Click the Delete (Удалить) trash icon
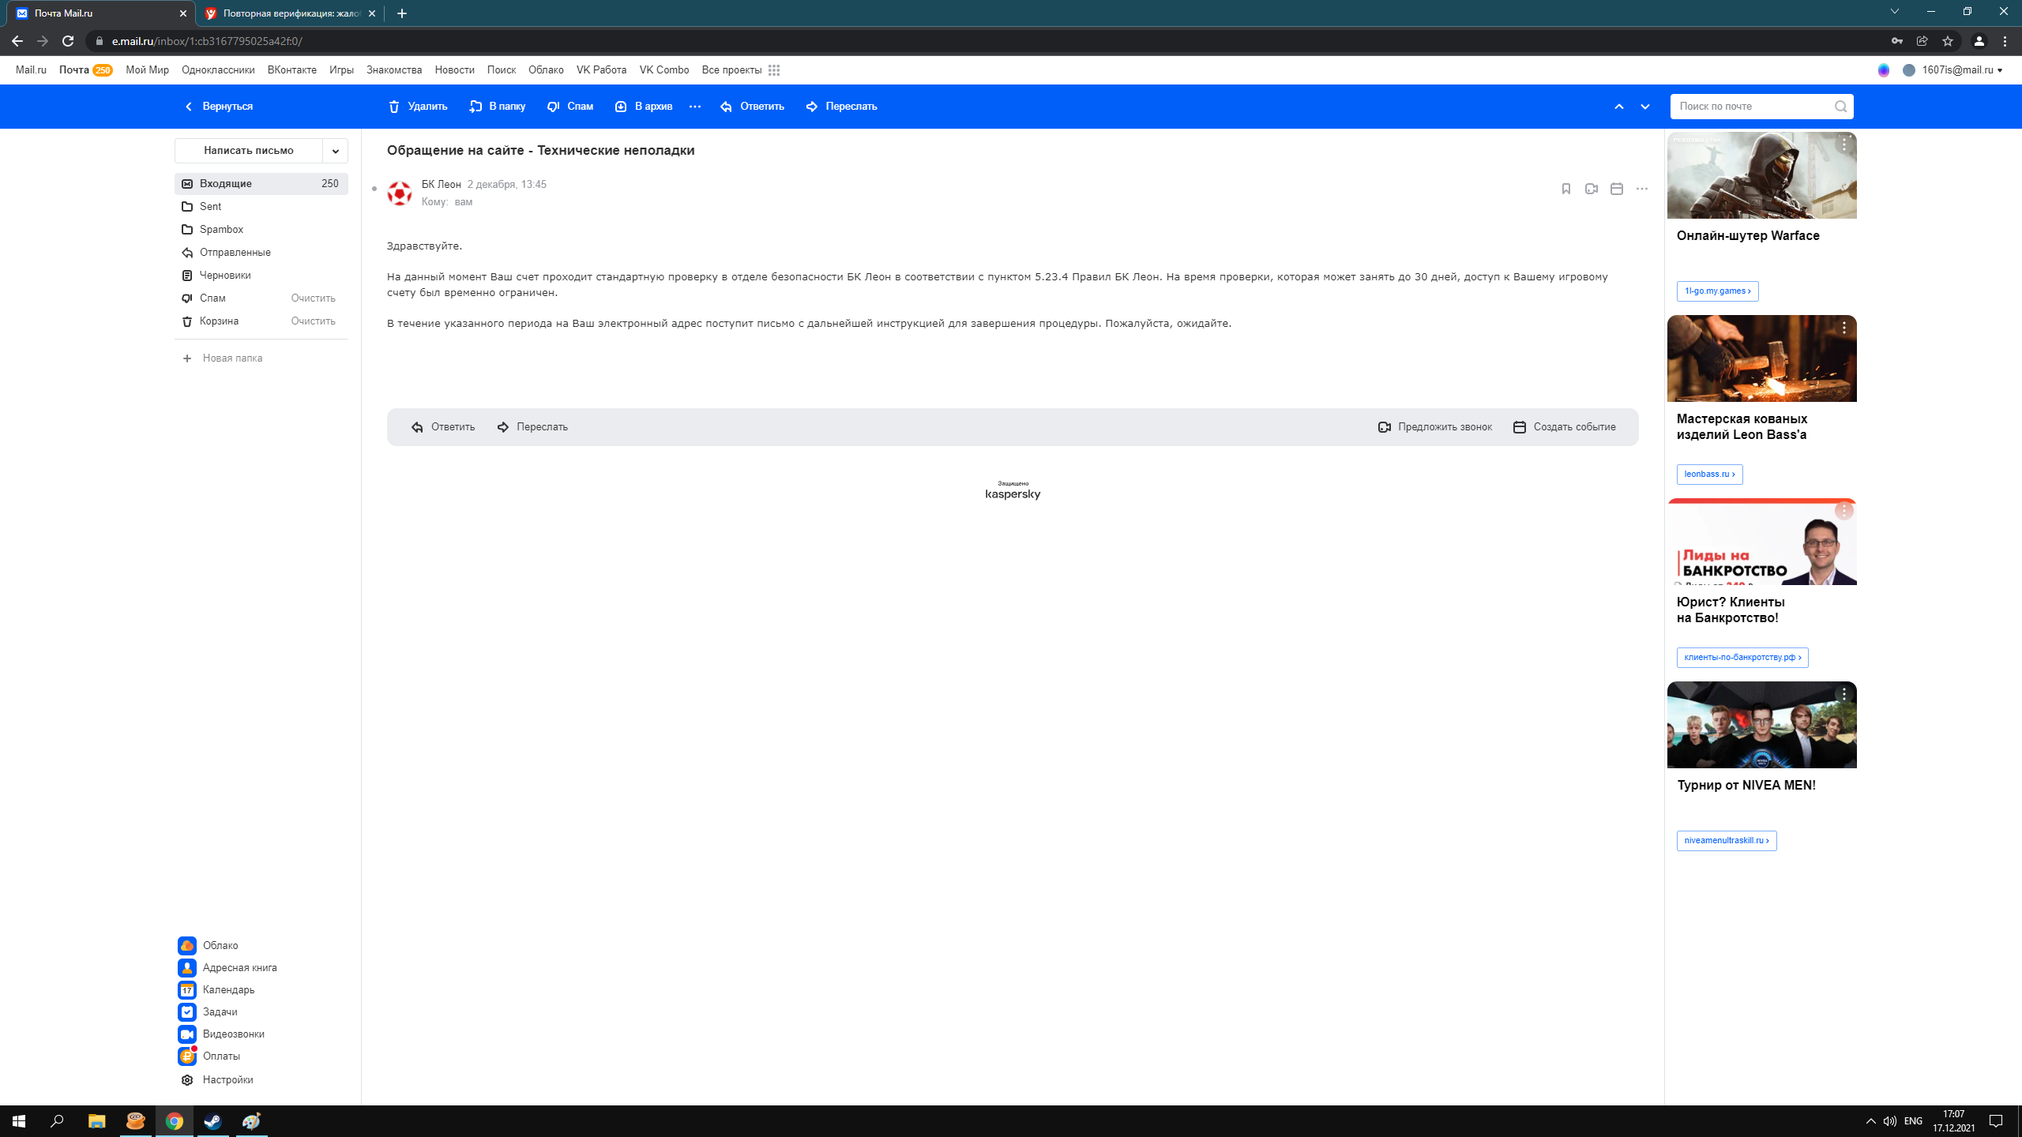This screenshot has width=2022, height=1137. [x=394, y=107]
